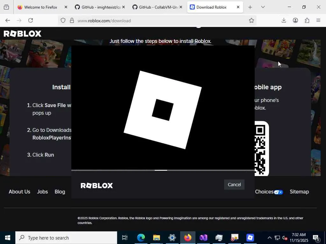The width and height of the screenshot is (326, 244).
Task: Cancel the Roblox download dialog
Action: 234,185
